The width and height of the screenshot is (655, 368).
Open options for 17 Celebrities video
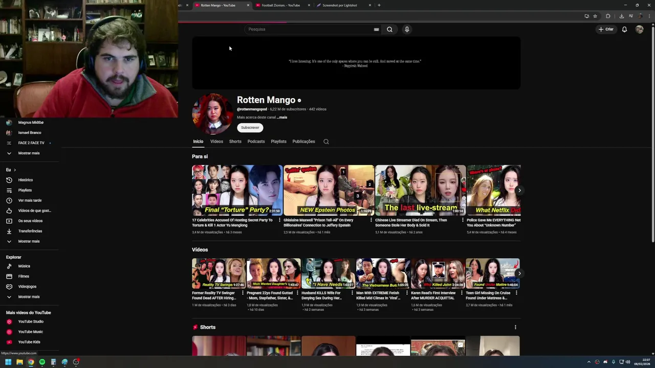[279, 220]
